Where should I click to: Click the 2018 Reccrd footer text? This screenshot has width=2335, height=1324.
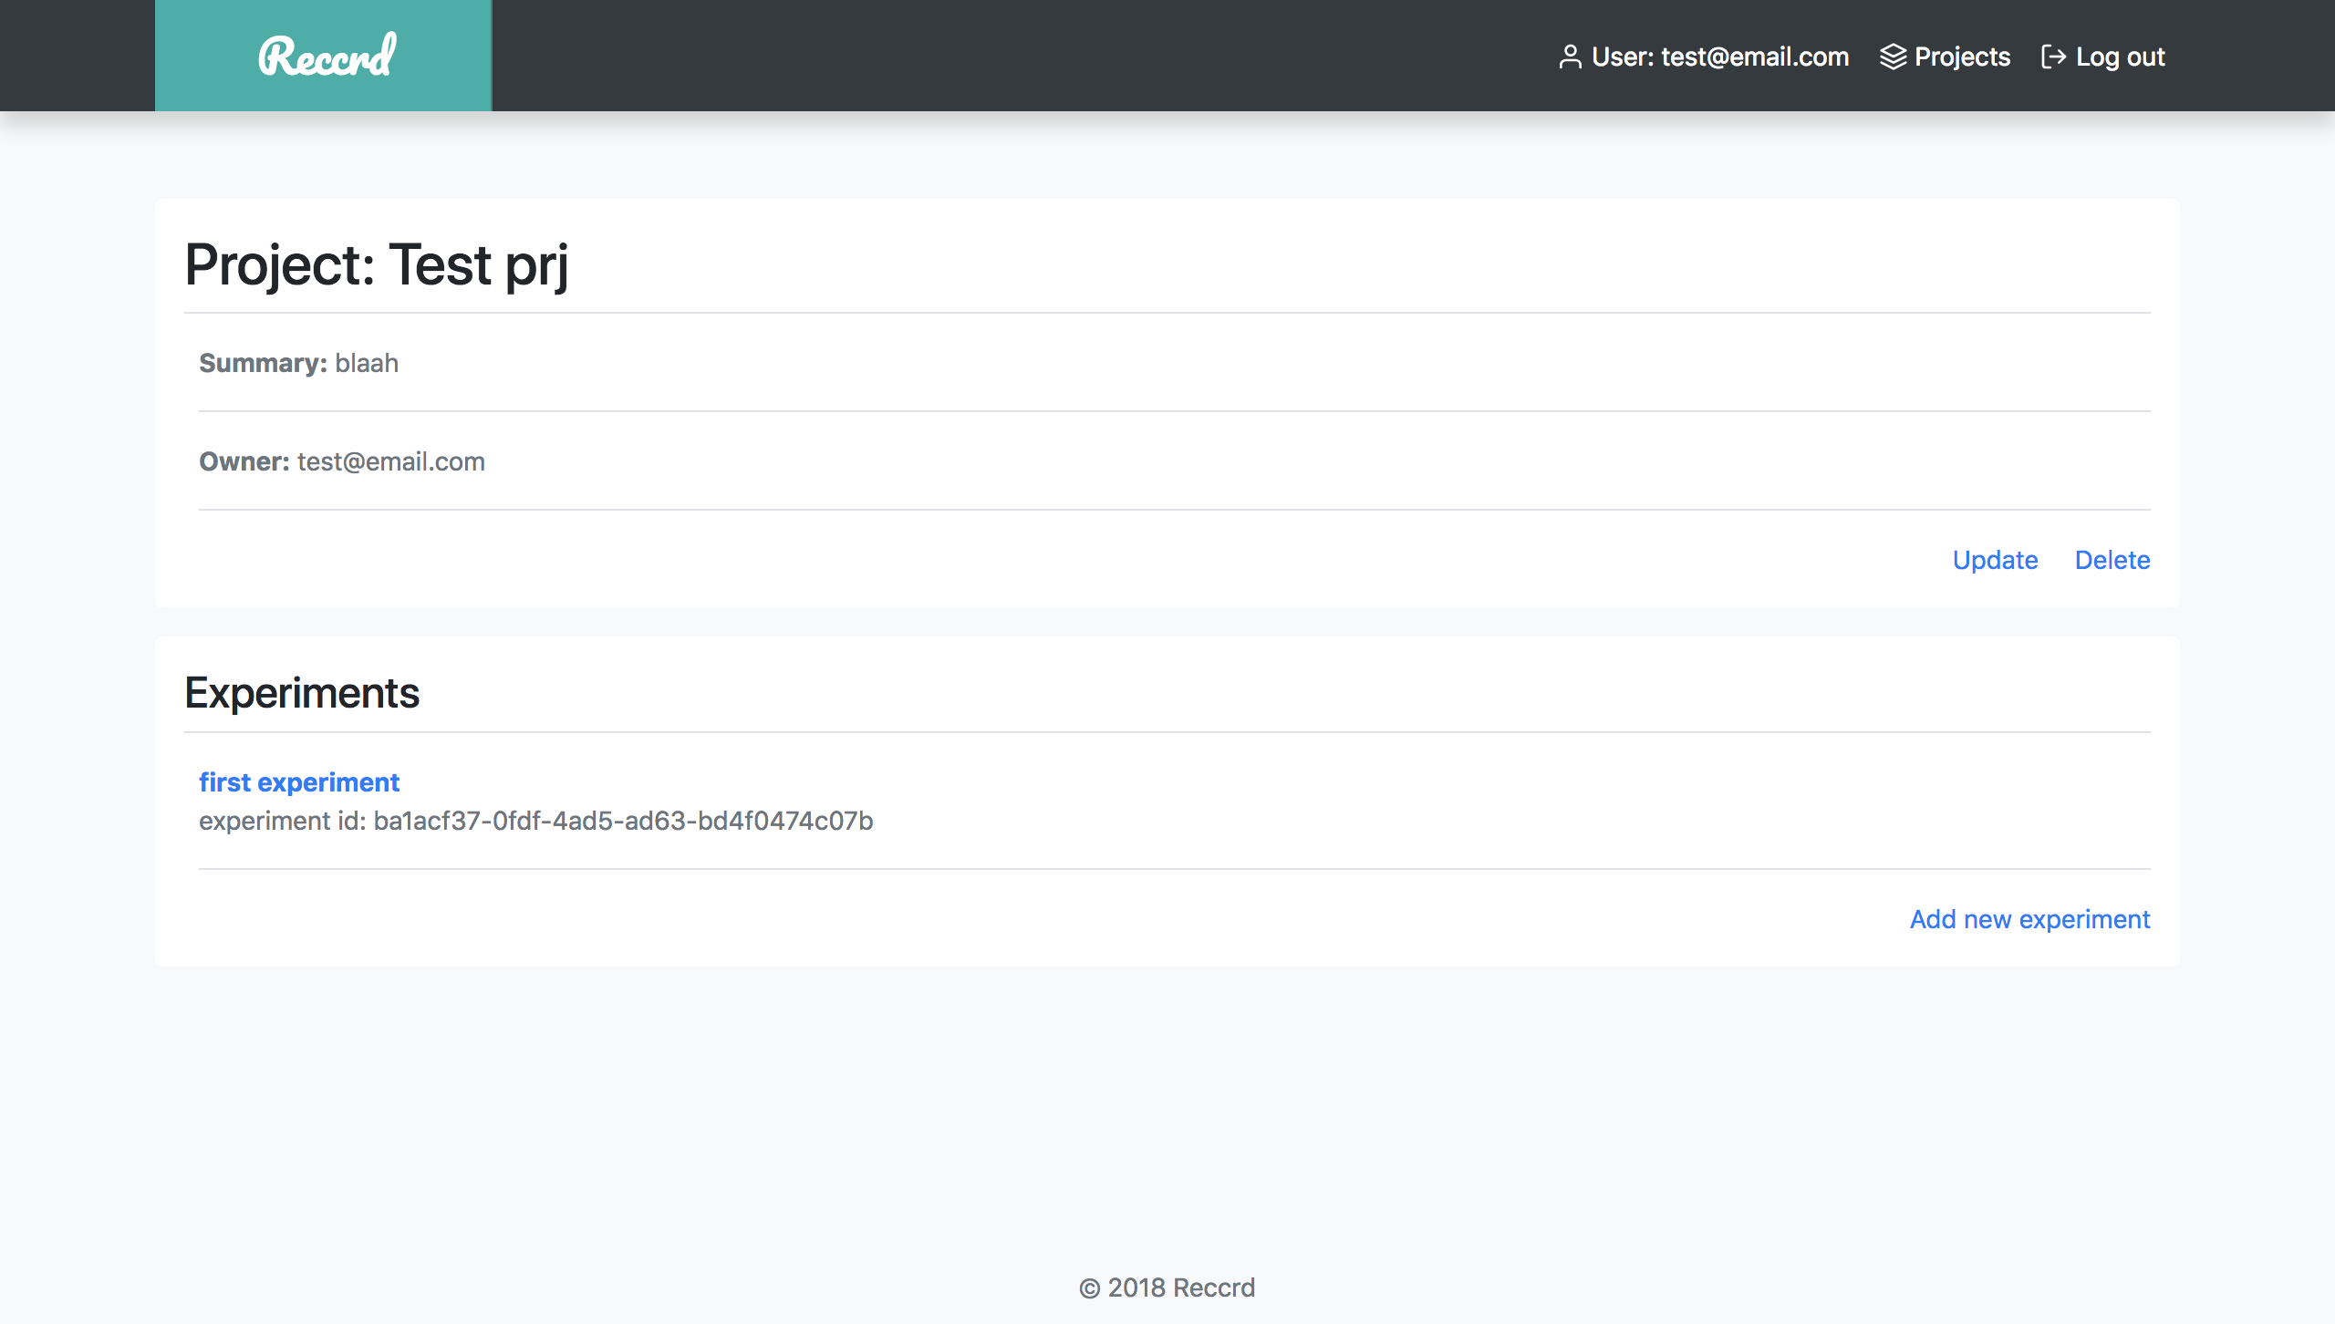[1181, 1288]
